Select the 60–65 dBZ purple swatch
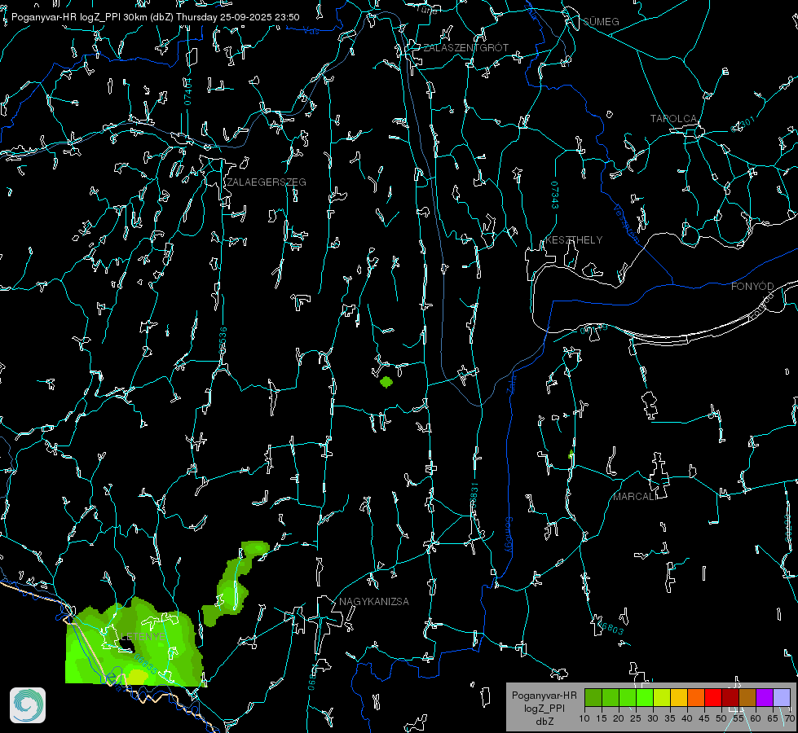Viewport: 798px width, 733px height. 765,697
